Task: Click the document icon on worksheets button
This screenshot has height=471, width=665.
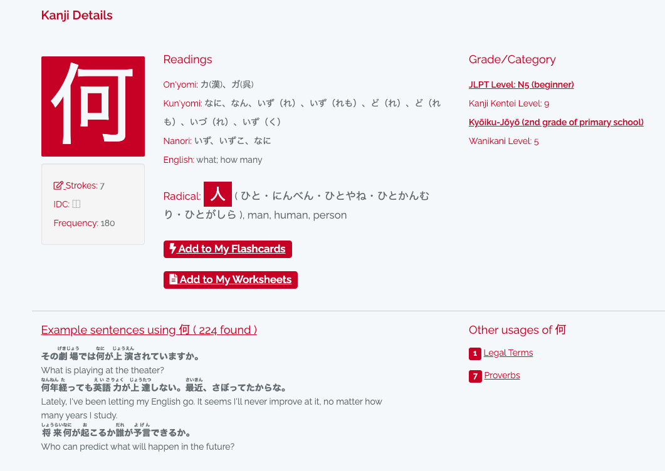Action: pyautogui.click(x=174, y=279)
